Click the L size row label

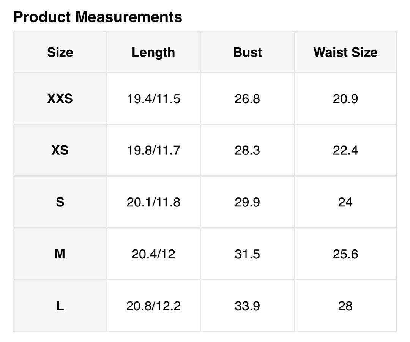coord(60,306)
